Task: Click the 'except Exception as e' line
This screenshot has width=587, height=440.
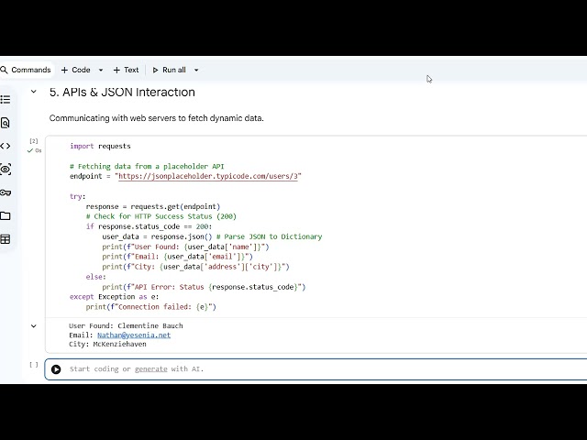Action: (114, 297)
